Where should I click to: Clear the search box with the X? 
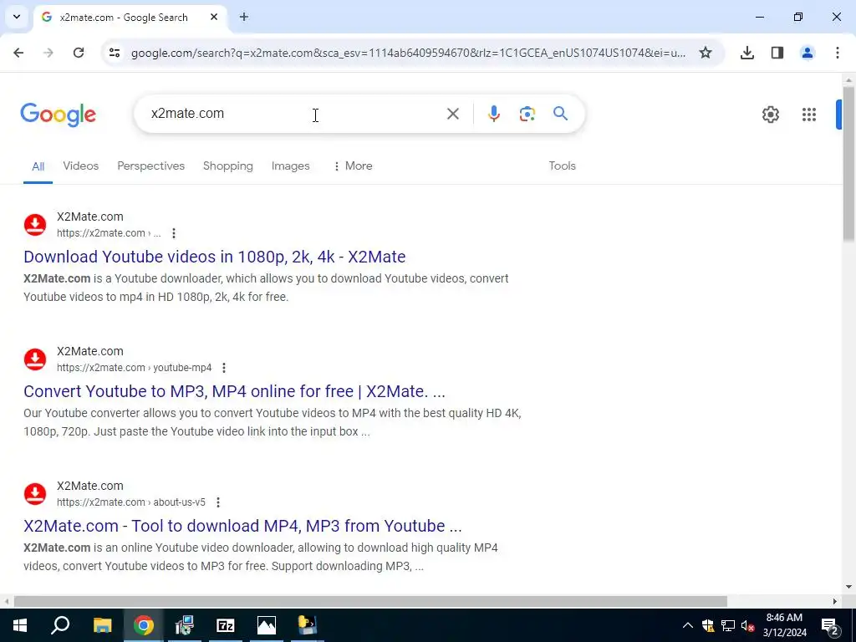[452, 114]
